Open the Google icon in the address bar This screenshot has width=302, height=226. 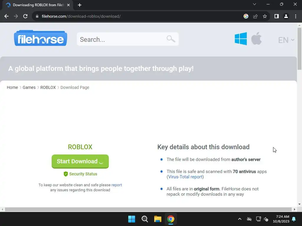tap(246, 16)
